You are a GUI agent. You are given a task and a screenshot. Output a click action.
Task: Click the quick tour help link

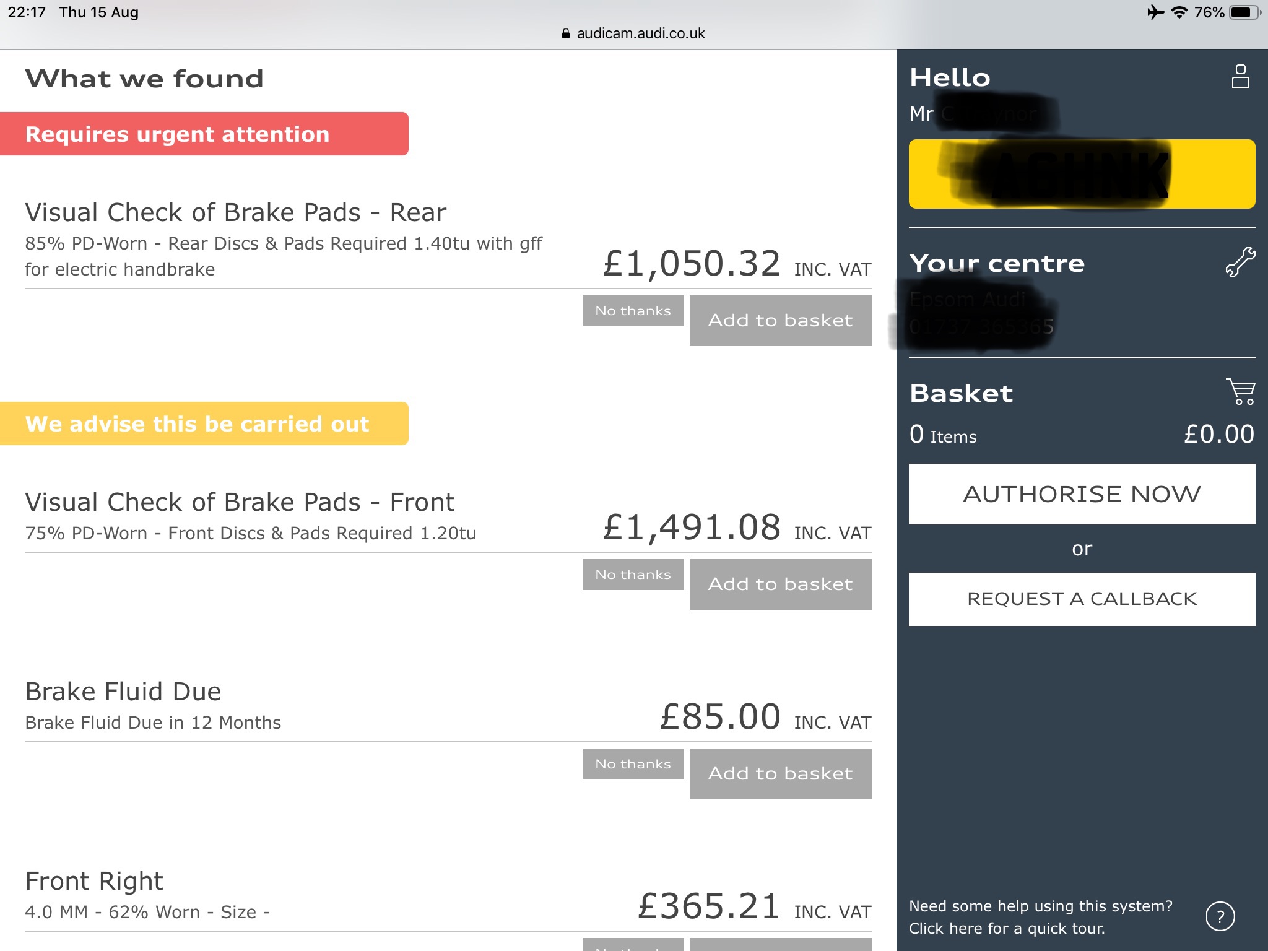1040,917
